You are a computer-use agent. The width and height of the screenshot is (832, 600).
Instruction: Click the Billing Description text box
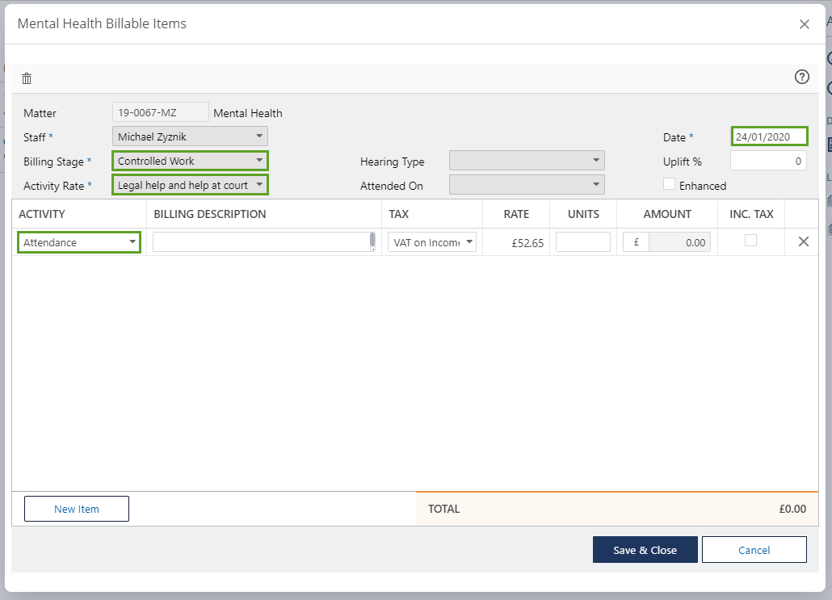pyautogui.click(x=261, y=242)
